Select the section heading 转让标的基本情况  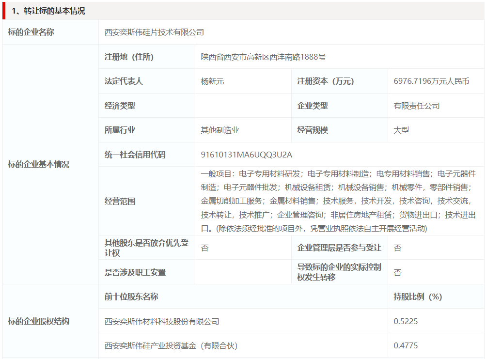click(48, 11)
